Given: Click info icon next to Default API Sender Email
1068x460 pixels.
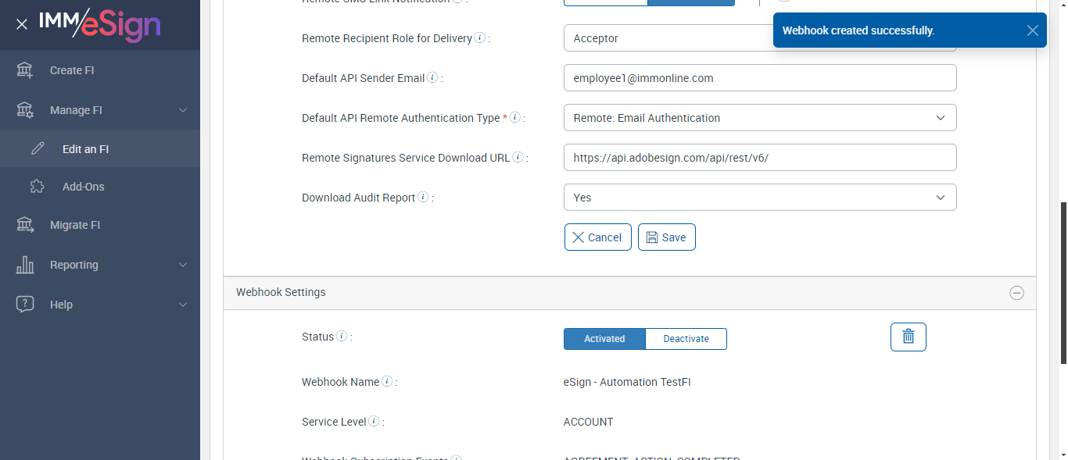Looking at the screenshot, I should (x=432, y=78).
